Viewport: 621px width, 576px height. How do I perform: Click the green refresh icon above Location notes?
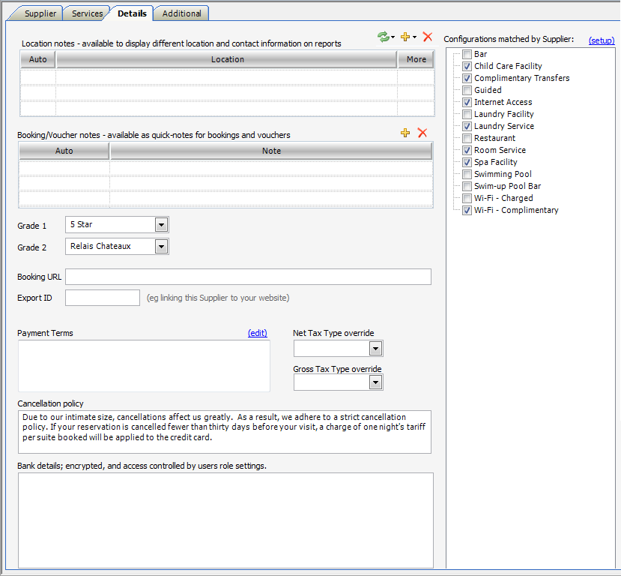pyautogui.click(x=383, y=37)
